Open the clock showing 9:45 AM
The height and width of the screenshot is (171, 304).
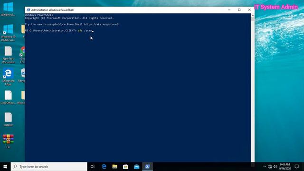[x=285, y=167]
